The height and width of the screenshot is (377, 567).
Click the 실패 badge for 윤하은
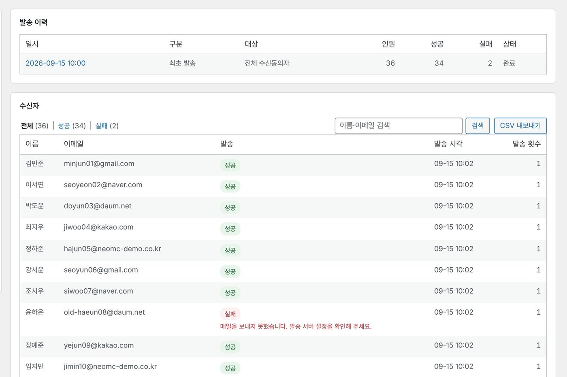230,314
